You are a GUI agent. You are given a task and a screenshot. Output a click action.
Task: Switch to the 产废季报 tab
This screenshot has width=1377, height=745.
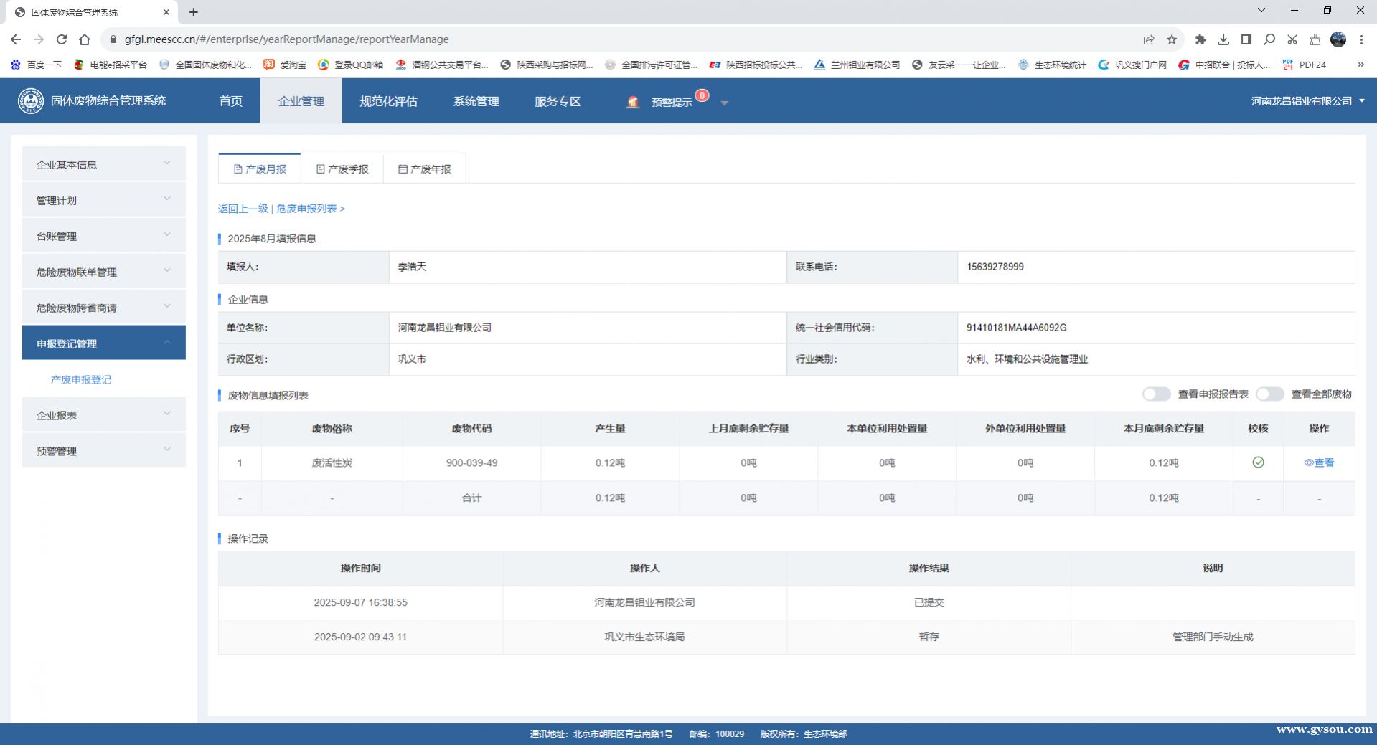coord(342,169)
